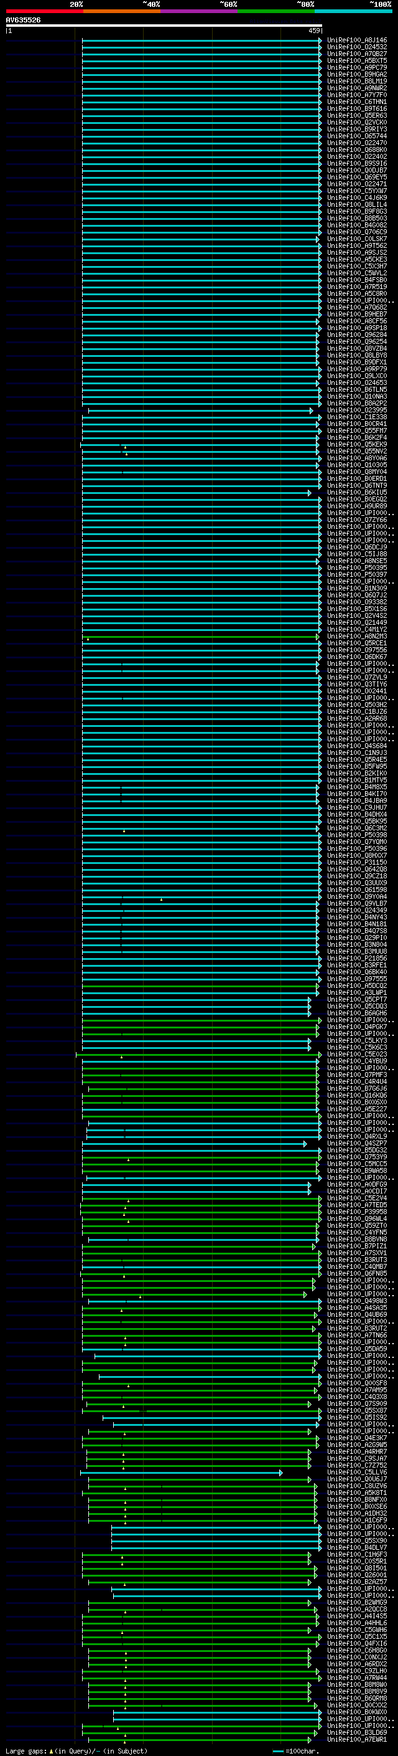
Task: Click the Large gaps legend text
Action: 76,1750
